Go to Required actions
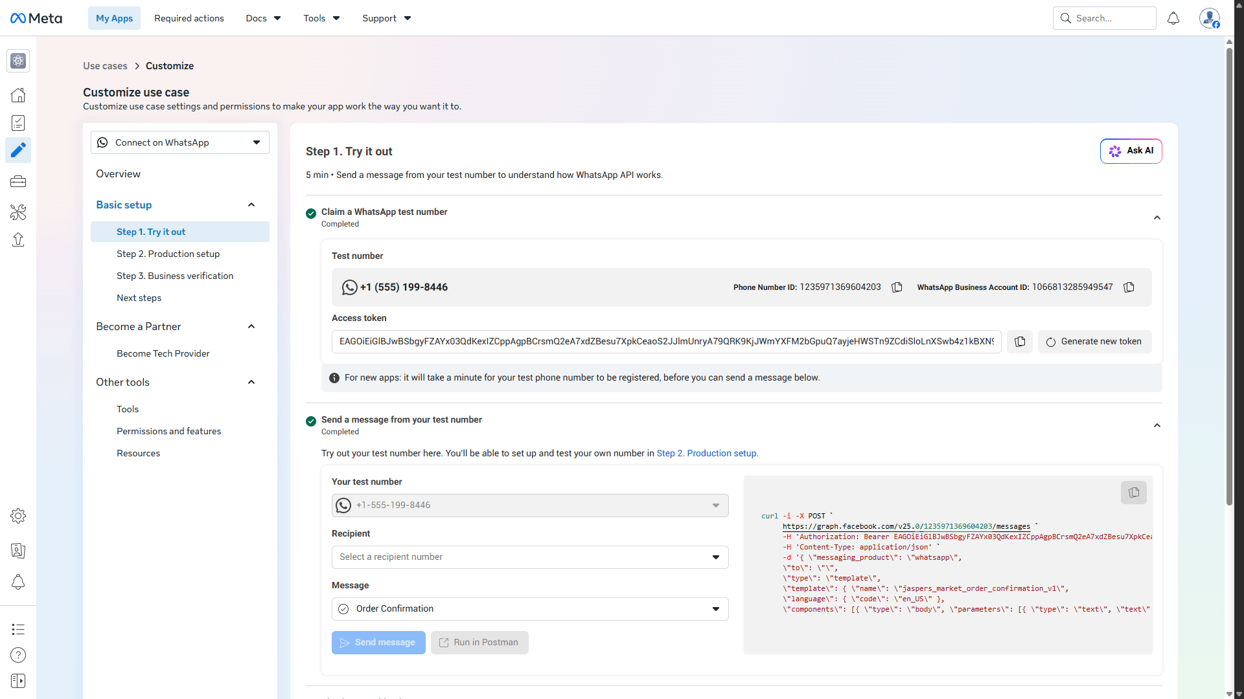Image resolution: width=1244 pixels, height=699 pixels. pyautogui.click(x=189, y=18)
